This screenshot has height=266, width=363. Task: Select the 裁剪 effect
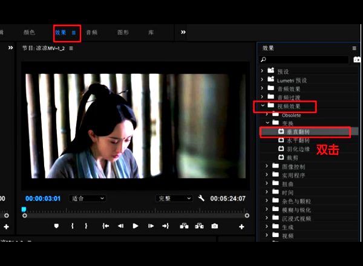click(291, 157)
